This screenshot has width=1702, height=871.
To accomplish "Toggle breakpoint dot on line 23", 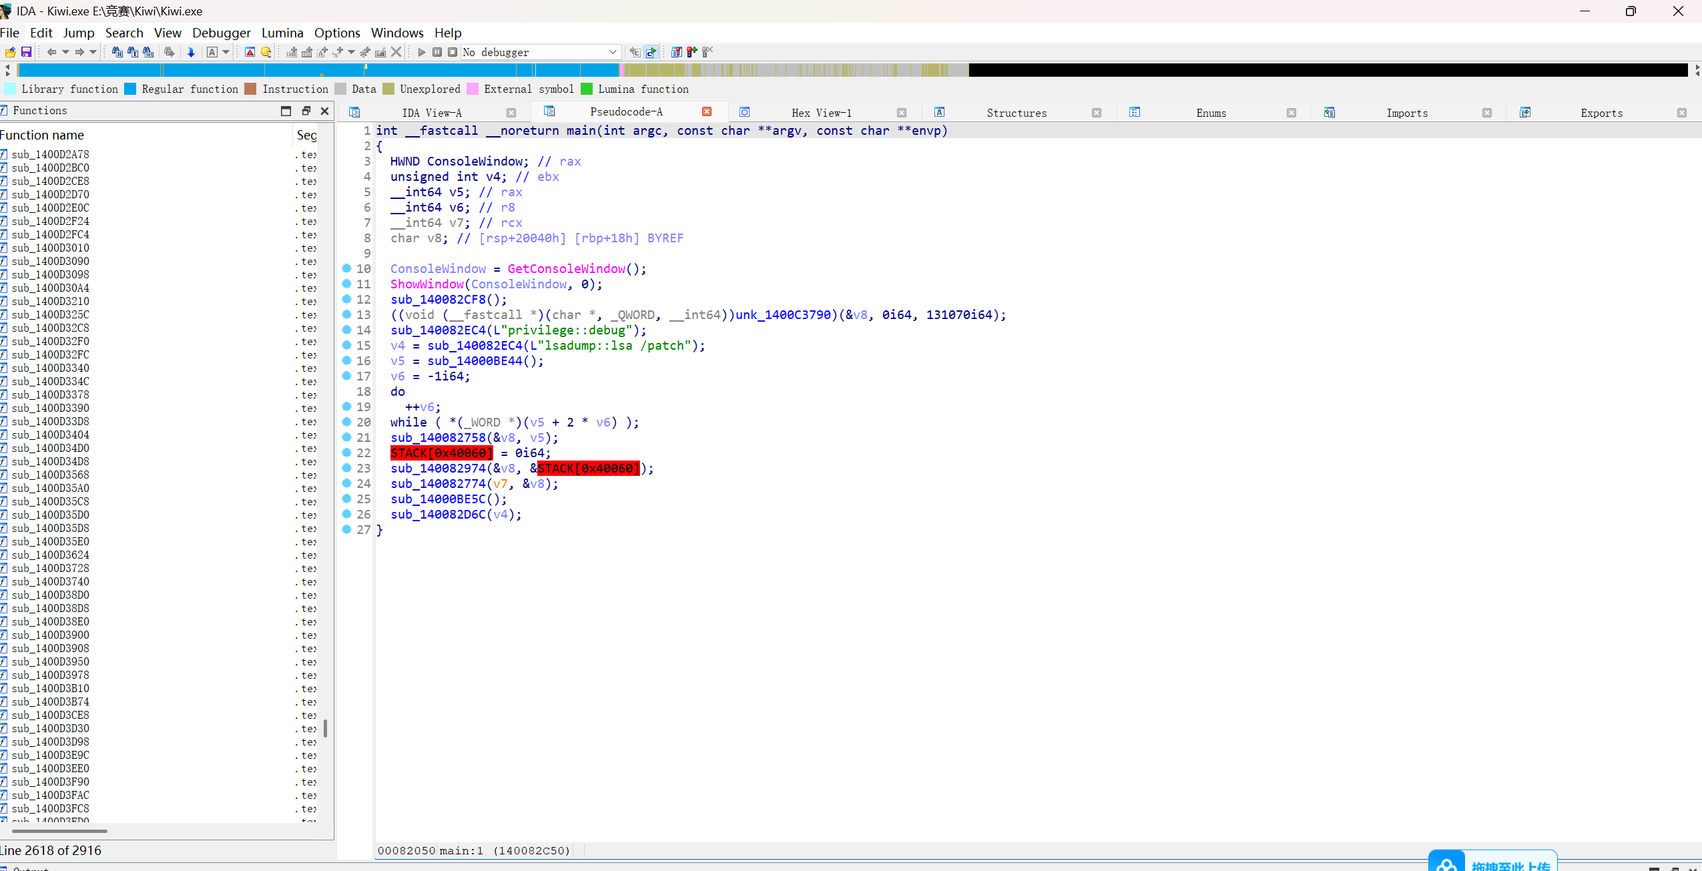I will tap(346, 468).
